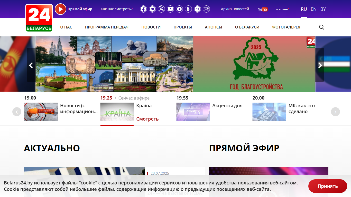Go to earlier programs in schedule
Viewport: 351px width, 197px height.
click(17, 112)
